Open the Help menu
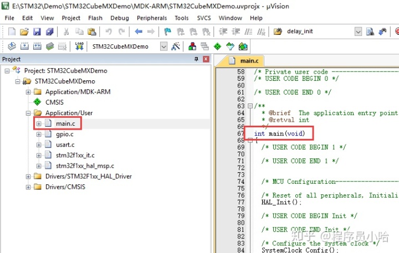The image size is (399, 253). 256,18
